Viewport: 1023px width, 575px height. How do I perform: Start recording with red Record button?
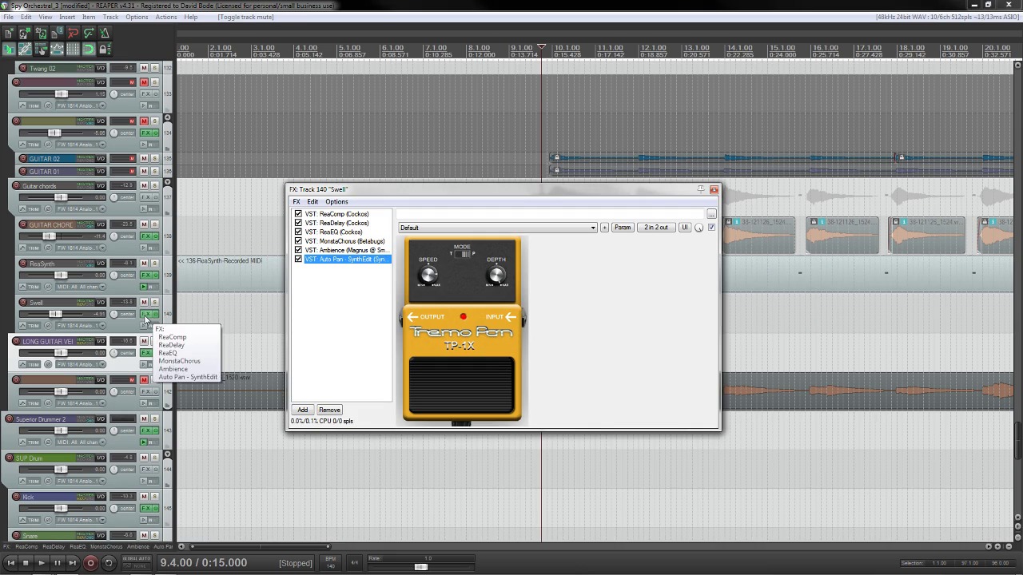90,563
